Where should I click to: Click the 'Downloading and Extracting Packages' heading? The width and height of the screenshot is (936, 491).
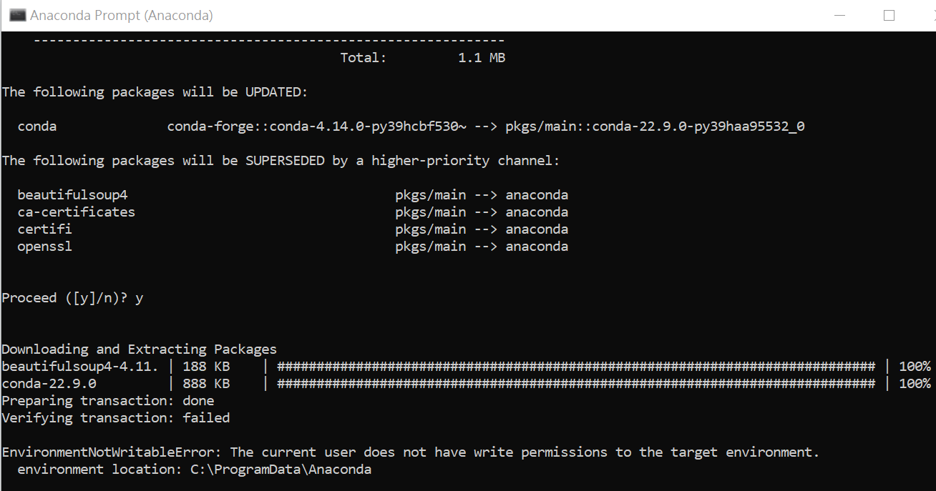139,349
